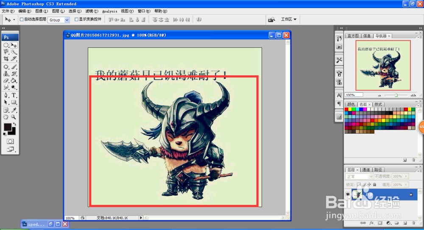Select the Notes tool
This screenshot has width=424, height=230.
pos(6,110)
